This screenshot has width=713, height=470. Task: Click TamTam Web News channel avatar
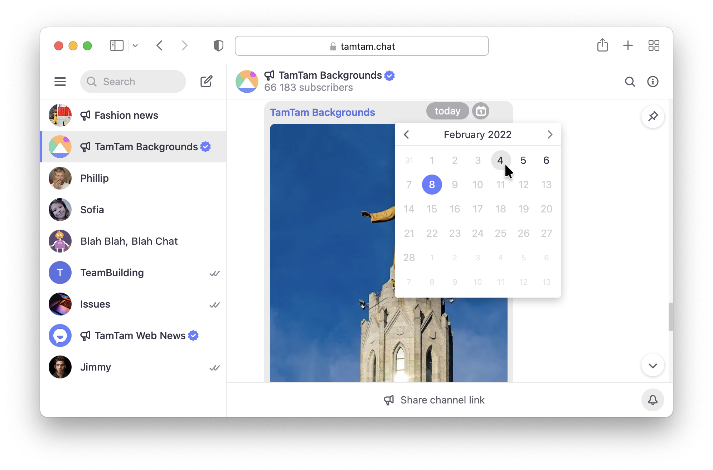(x=60, y=336)
